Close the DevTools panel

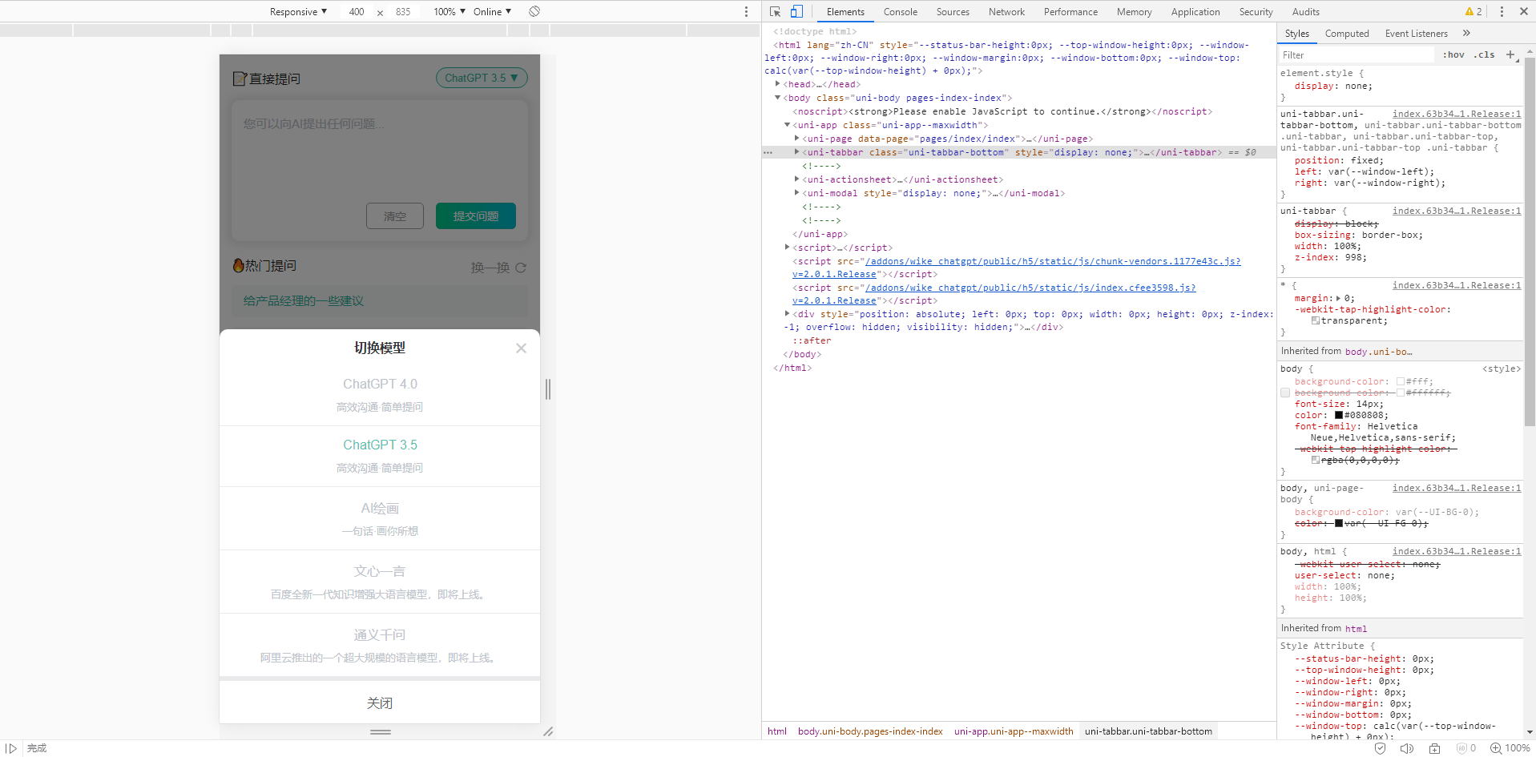pyautogui.click(x=1523, y=11)
